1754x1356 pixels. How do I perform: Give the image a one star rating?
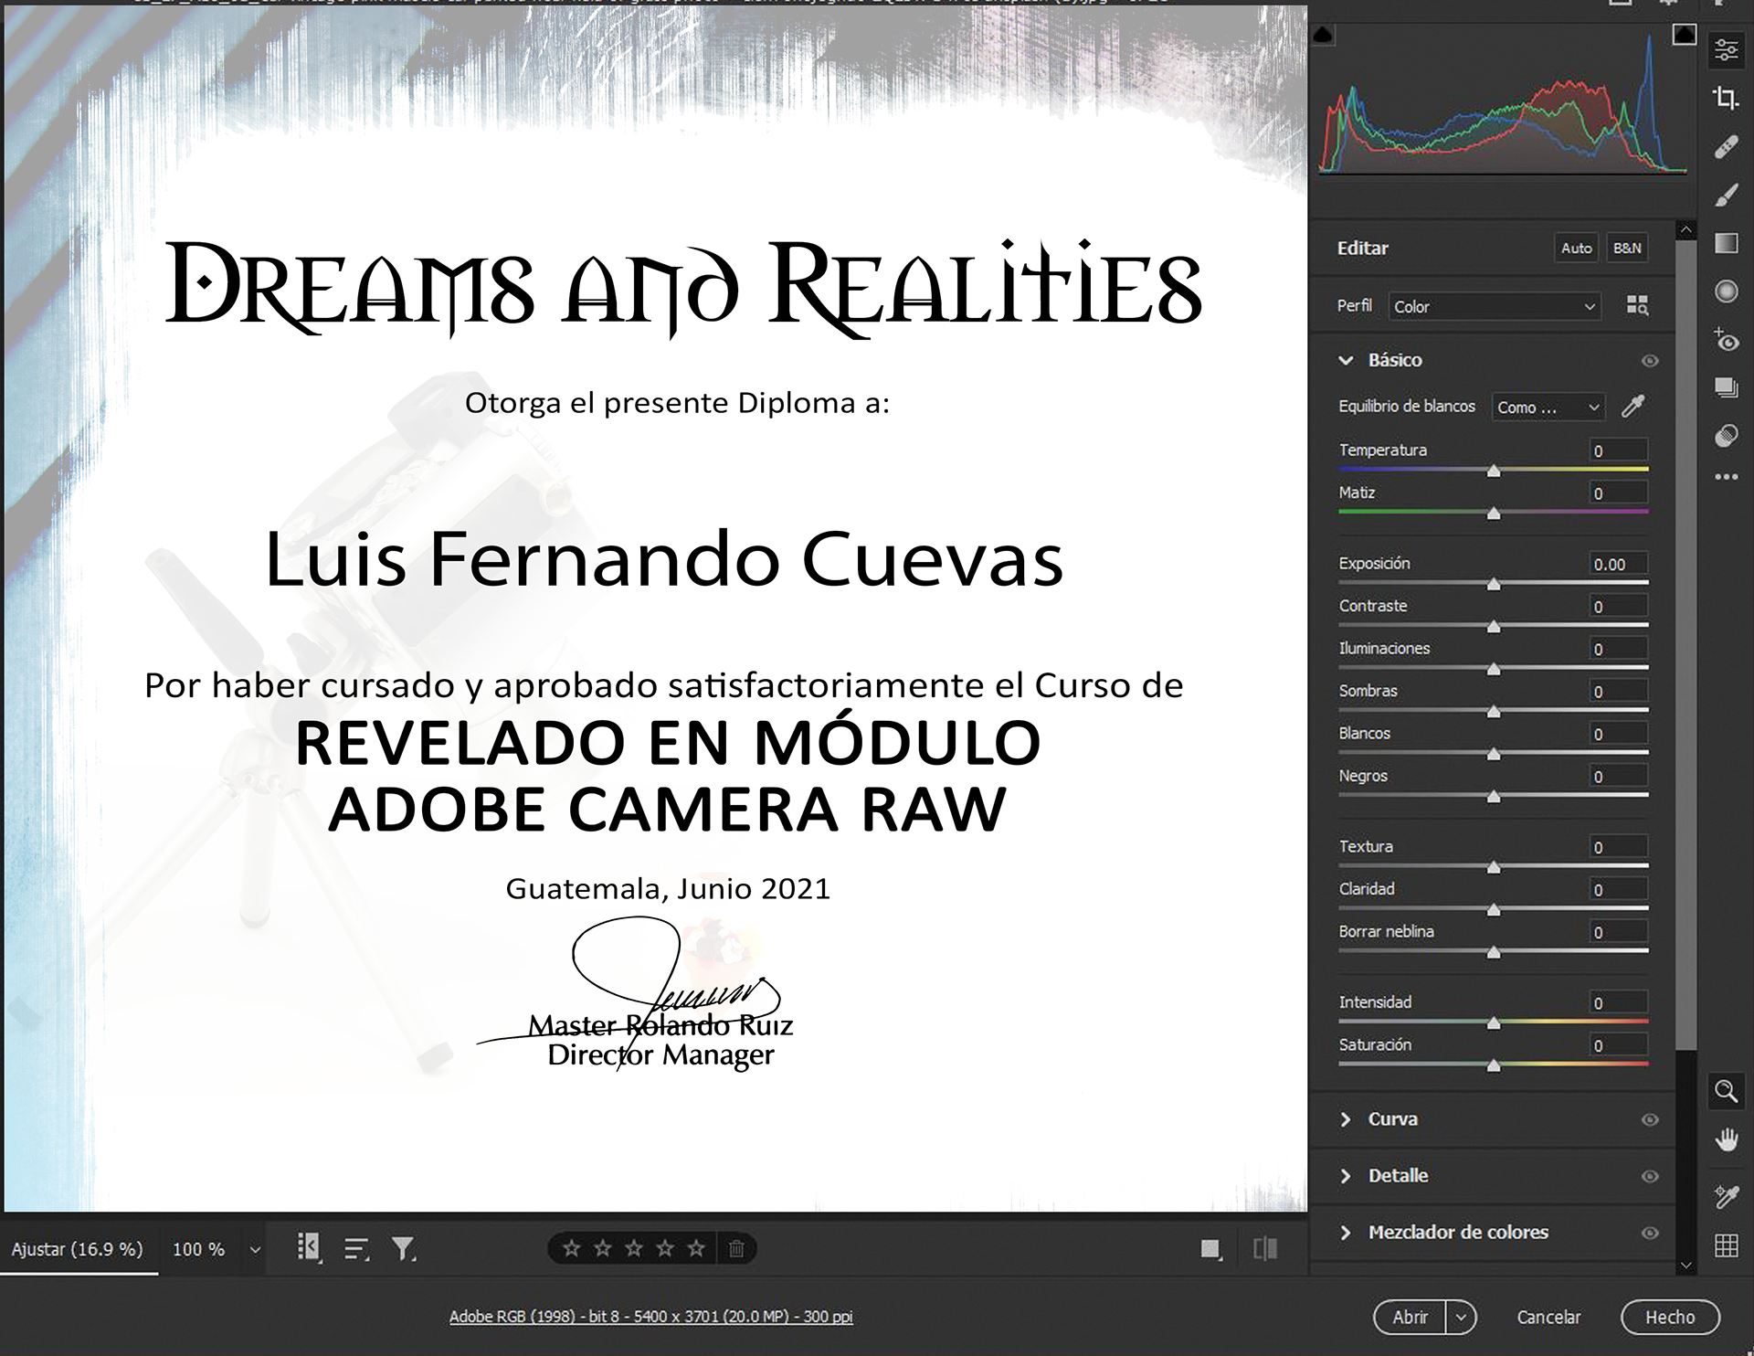pos(572,1248)
